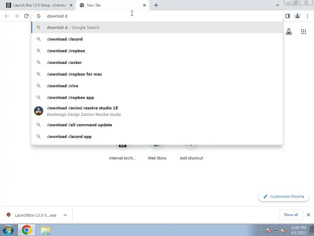This screenshot has width=314, height=236.
Task: Choose 'download dell command update' suggestion
Action: click(x=157, y=125)
